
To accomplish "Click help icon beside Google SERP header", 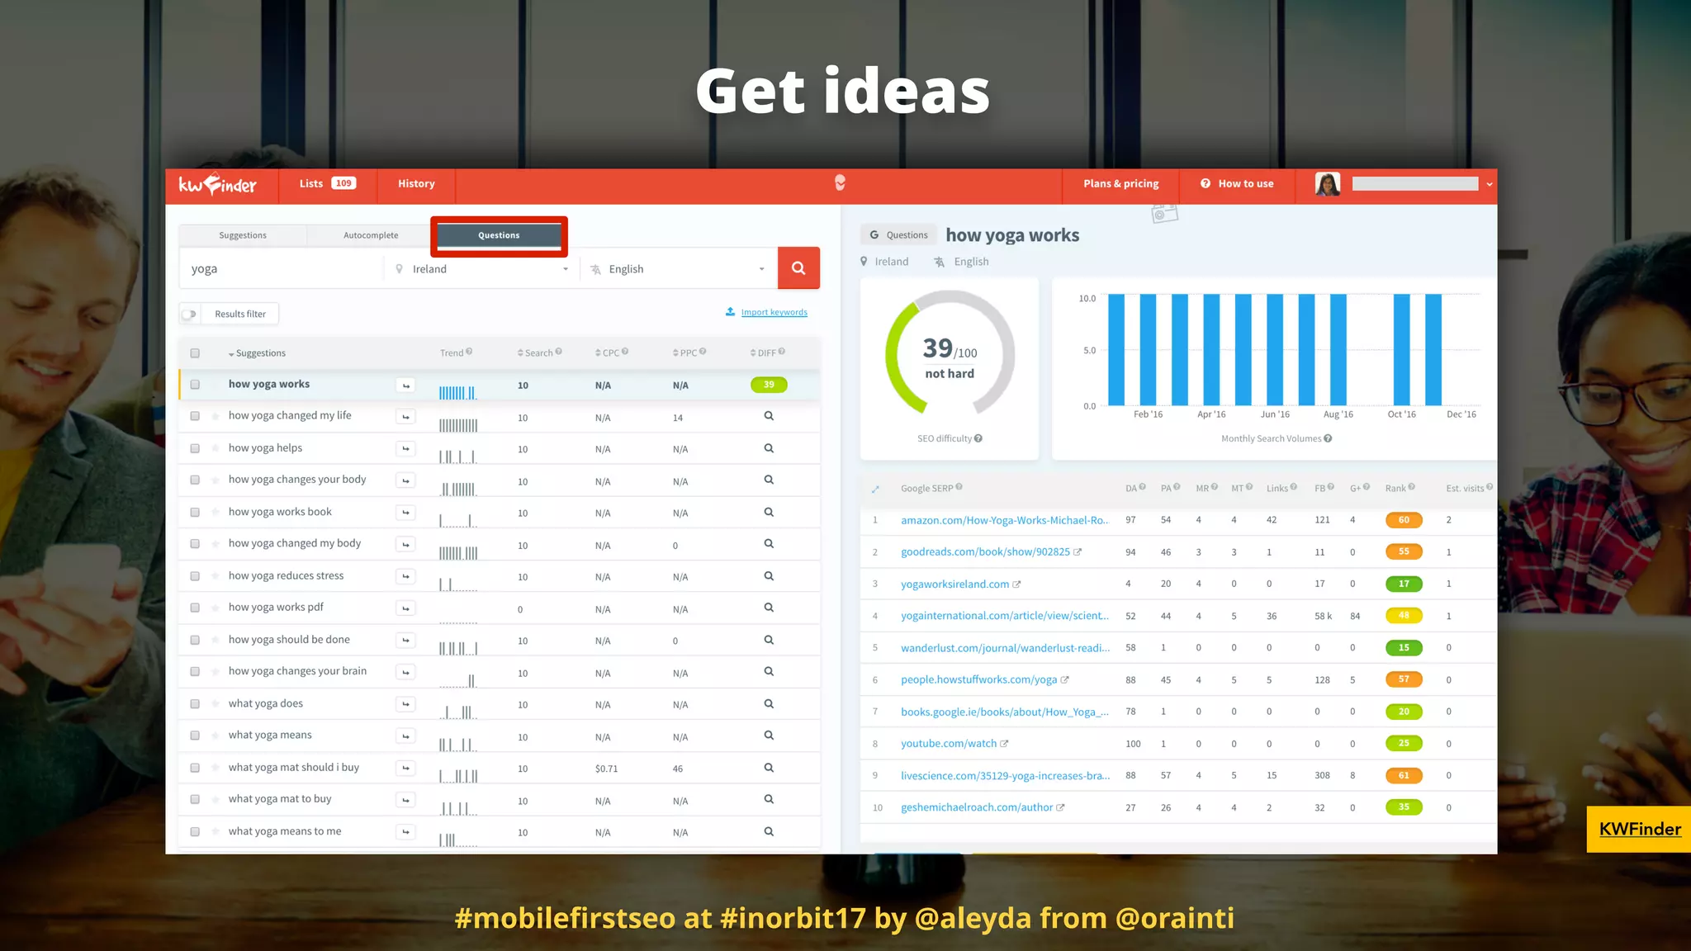I will pos(959,487).
